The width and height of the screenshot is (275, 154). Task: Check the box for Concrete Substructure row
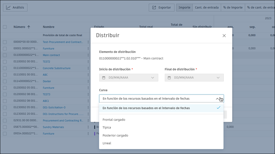[5, 68]
